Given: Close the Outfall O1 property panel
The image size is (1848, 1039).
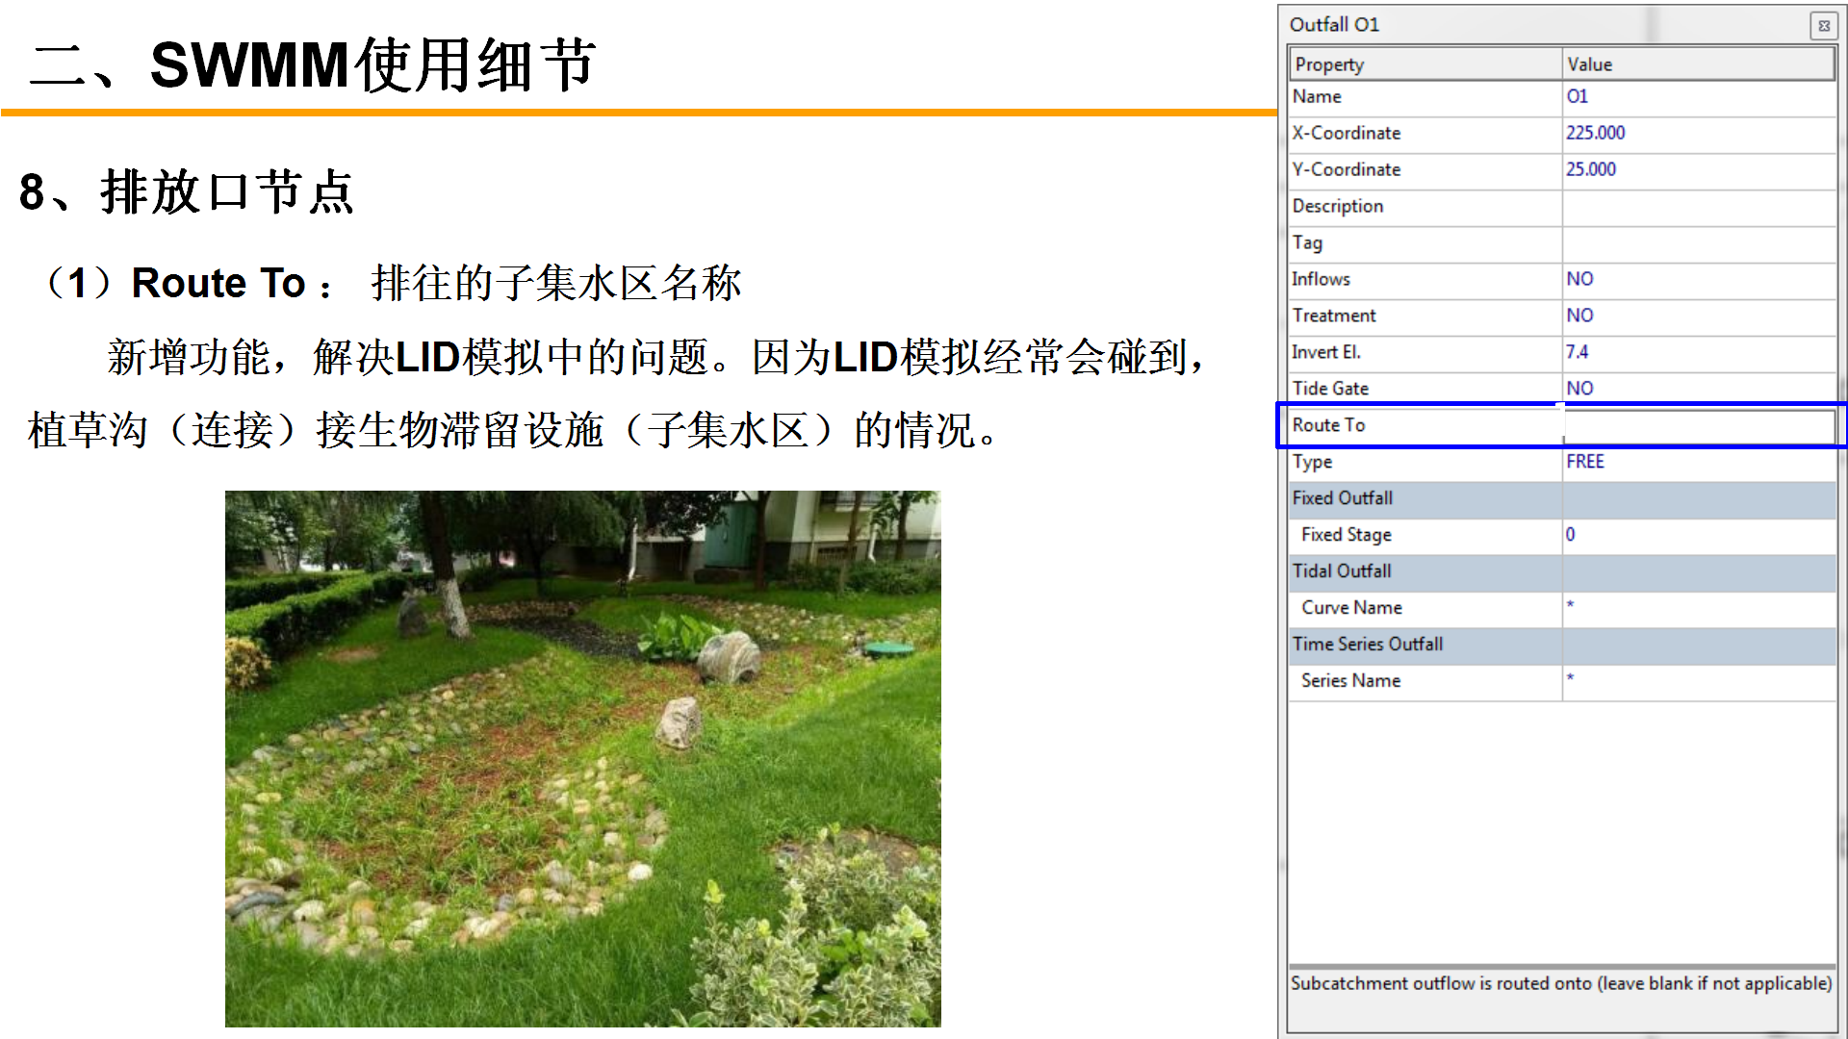Looking at the screenshot, I should pos(1823,26).
